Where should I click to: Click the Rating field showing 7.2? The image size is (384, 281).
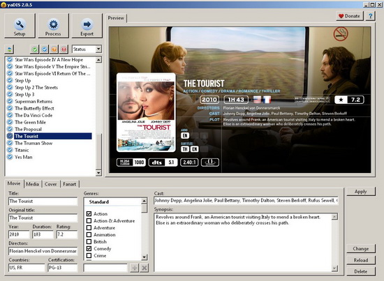(x=67, y=234)
